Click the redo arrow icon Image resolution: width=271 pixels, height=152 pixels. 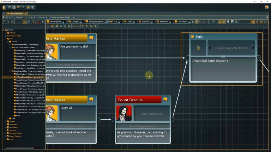pyautogui.click(x=23, y=7)
